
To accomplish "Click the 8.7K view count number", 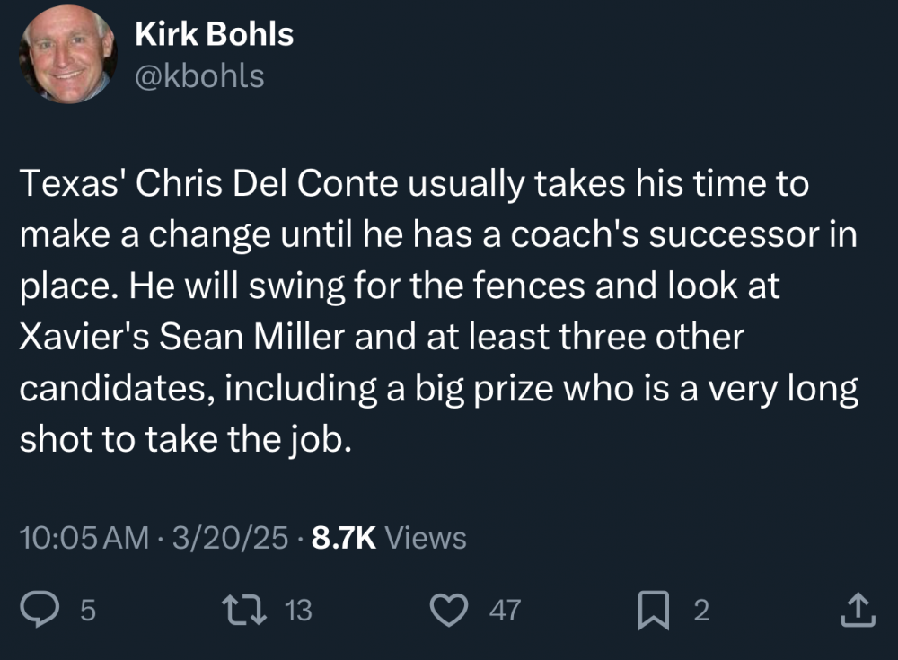I will (342, 538).
